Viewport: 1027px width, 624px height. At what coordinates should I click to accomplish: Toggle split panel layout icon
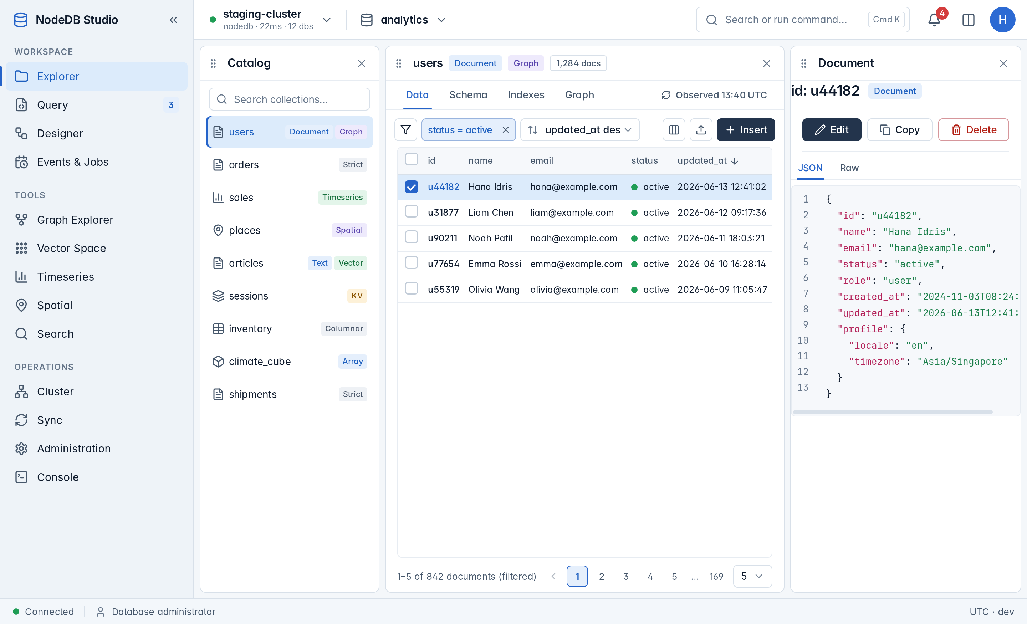(968, 20)
